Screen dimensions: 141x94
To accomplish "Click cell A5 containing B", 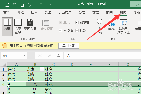I will click(x=16, y=89).
